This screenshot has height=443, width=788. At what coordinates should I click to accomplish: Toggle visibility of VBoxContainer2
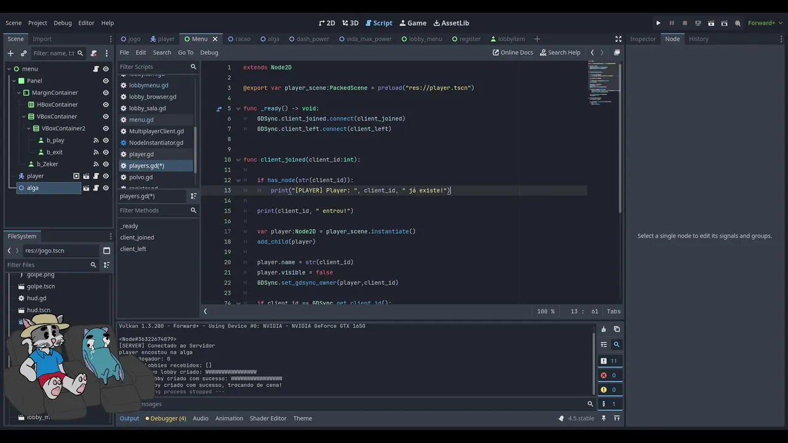pos(106,129)
